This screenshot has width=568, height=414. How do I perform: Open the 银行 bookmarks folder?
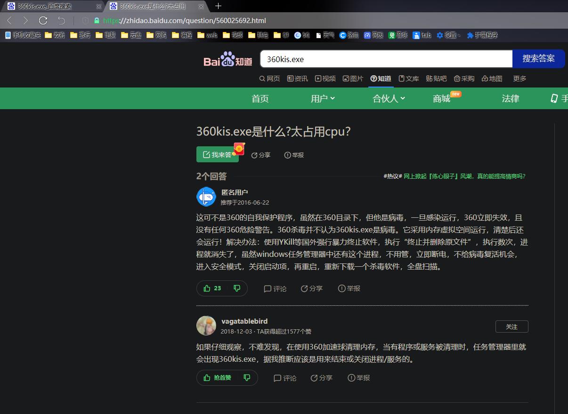coord(81,35)
